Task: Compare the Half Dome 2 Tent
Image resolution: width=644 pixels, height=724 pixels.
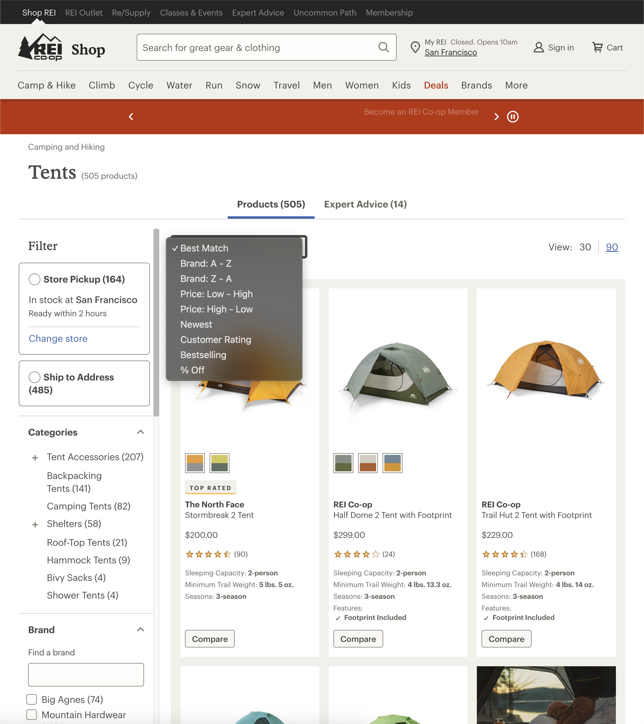Action: [x=358, y=639]
